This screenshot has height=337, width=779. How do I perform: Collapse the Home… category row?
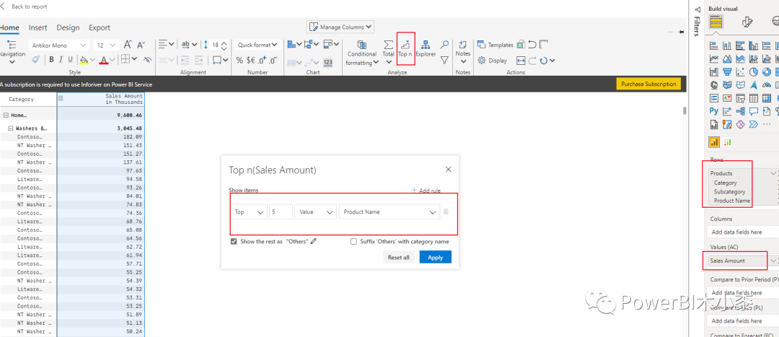(x=6, y=115)
